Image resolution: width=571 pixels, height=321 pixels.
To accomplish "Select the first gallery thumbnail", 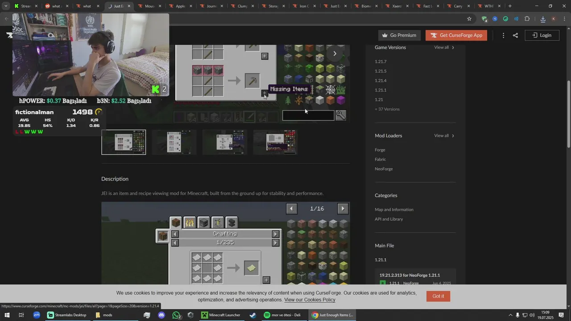I will click(124, 142).
